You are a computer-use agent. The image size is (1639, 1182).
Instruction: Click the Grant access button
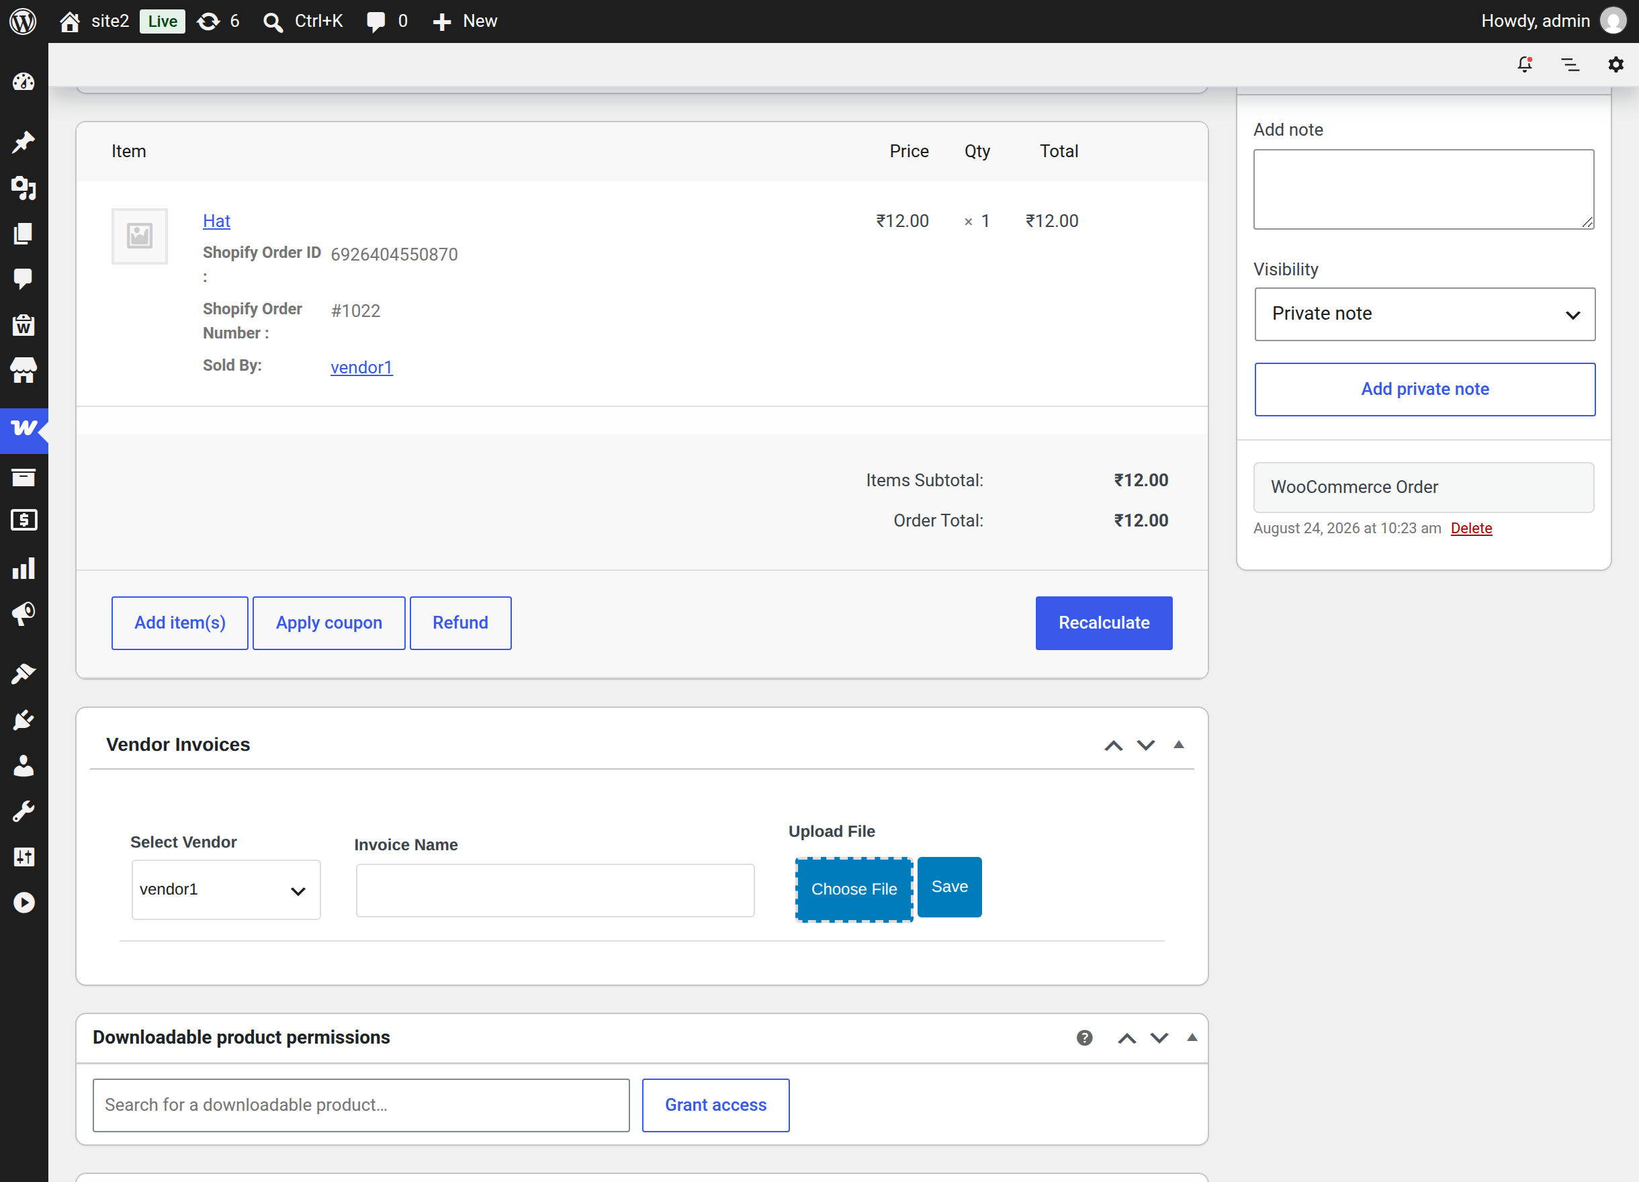[715, 1105]
